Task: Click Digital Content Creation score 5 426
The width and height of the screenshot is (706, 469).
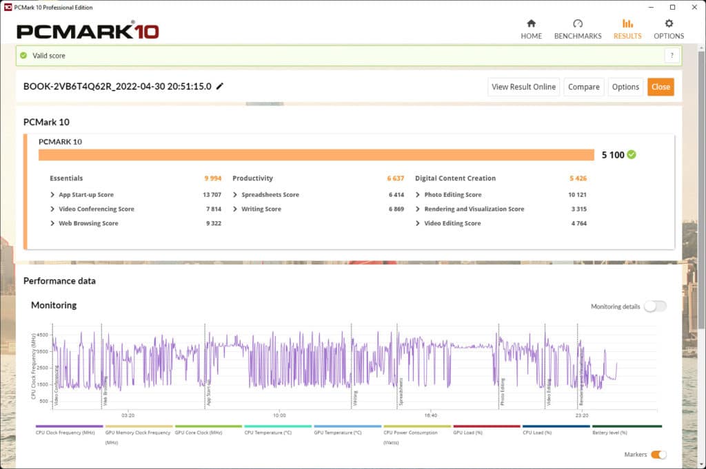Action: [x=578, y=178]
